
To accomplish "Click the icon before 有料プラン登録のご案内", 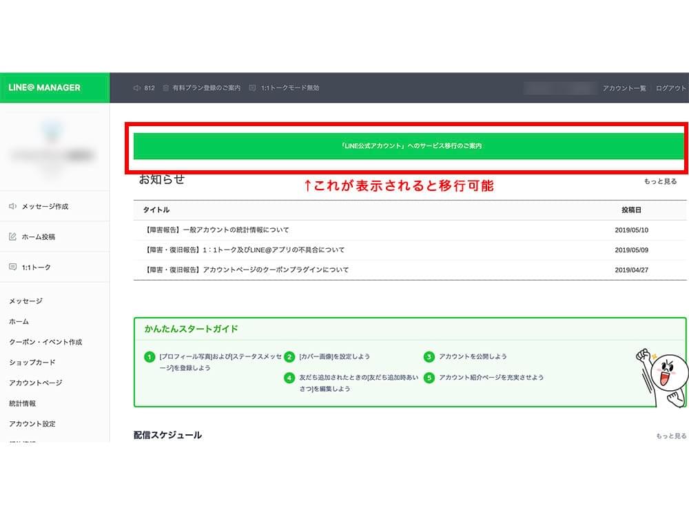I will coord(165,88).
